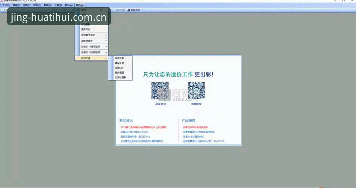The width and height of the screenshot is (356, 188).
Task: Close the open 帮助(H) menu
Action: coord(80,5)
